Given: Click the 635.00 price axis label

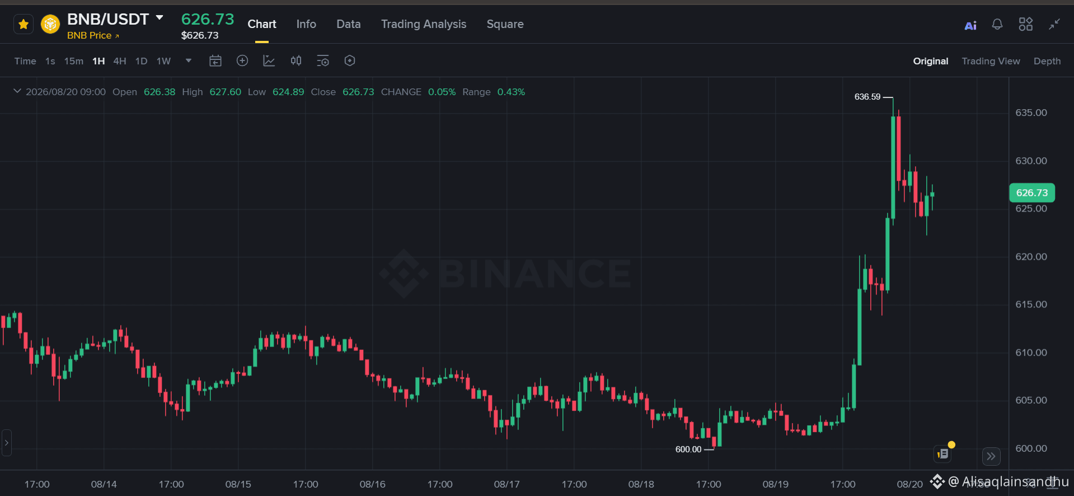Looking at the screenshot, I should coord(1031,113).
